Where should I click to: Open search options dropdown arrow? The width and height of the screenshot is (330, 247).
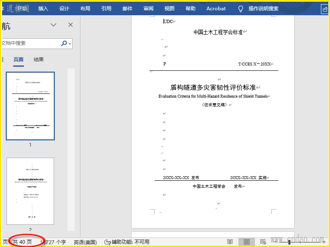70,44
